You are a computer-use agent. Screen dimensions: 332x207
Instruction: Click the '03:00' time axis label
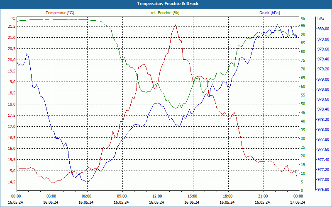51,196
